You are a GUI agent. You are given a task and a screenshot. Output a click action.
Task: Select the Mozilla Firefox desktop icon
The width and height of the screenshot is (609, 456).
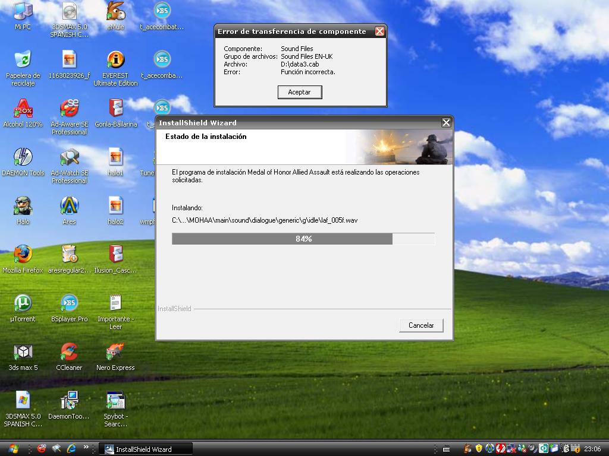pos(23,259)
